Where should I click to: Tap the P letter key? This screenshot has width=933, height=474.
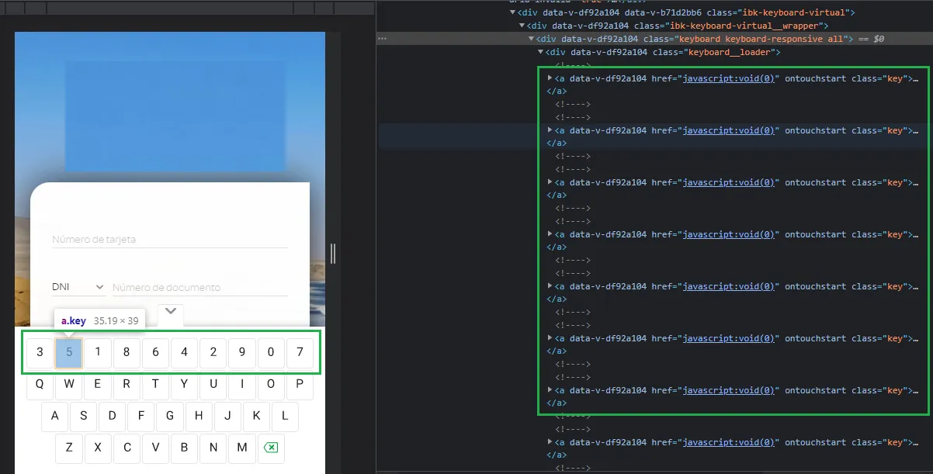(300, 385)
